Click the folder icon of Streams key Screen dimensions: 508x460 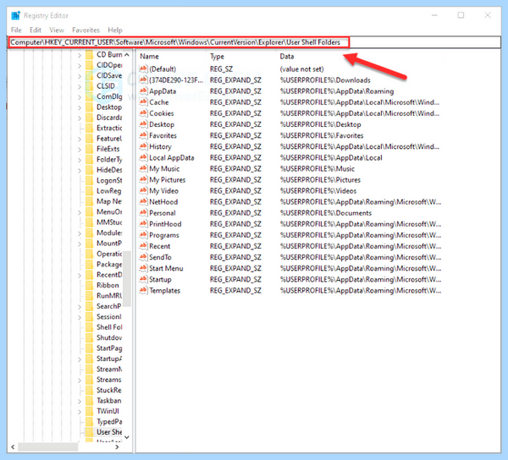[x=90, y=380]
